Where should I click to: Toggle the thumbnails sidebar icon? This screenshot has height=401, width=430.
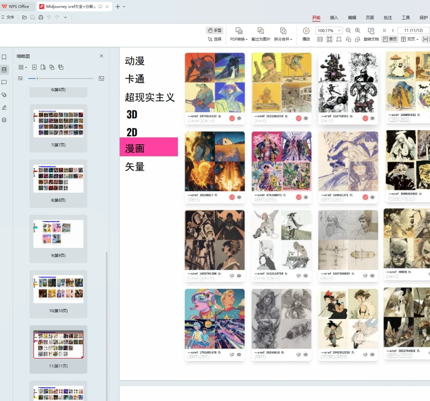tap(4, 70)
